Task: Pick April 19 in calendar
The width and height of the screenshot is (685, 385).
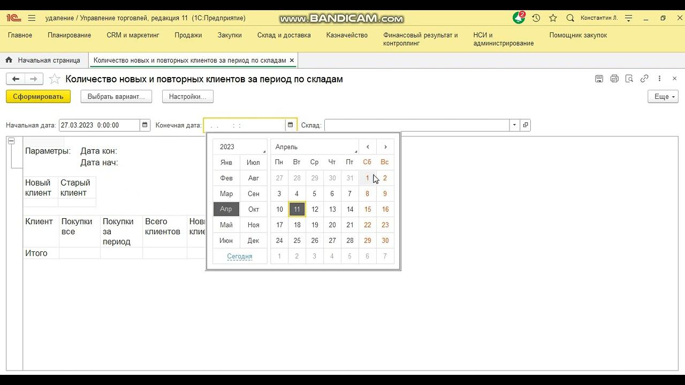Action: coord(315,225)
